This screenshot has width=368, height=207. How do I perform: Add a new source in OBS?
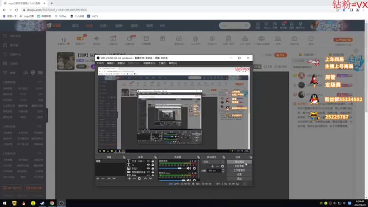[129, 178]
